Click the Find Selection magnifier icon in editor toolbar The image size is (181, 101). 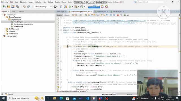(86, 15)
